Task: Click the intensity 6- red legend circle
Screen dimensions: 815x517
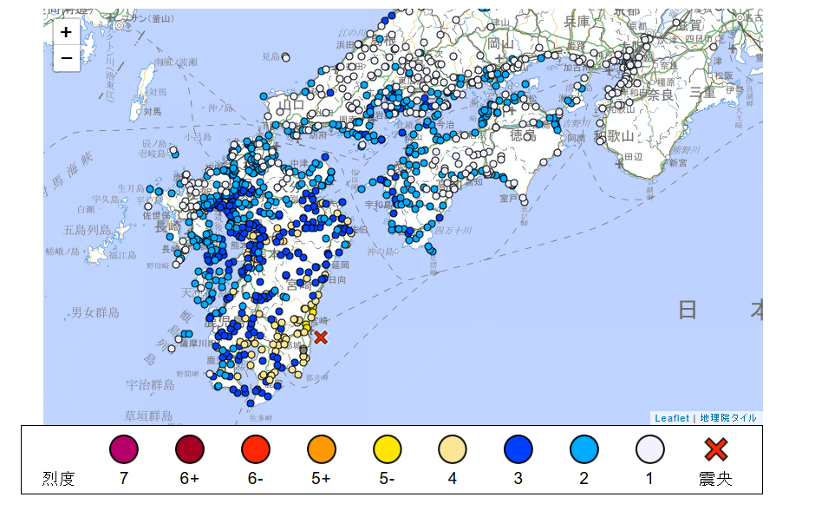Action: [256, 449]
